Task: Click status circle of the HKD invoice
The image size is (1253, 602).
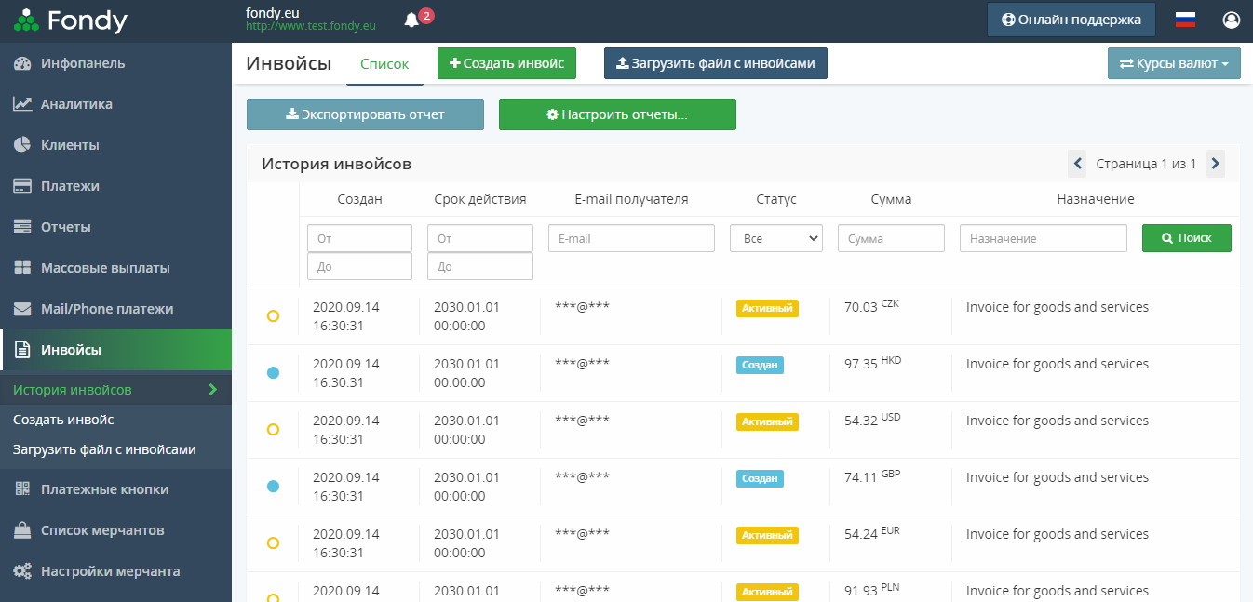Action: (x=273, y=373)
